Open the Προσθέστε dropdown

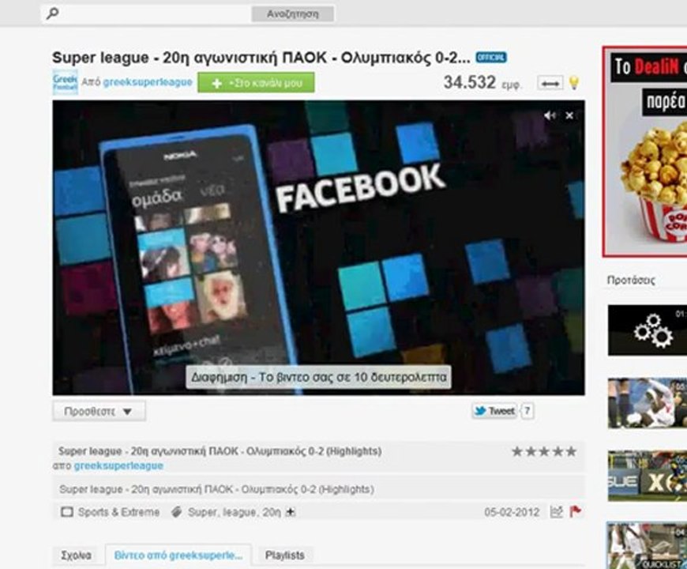(x=99, y=412)
